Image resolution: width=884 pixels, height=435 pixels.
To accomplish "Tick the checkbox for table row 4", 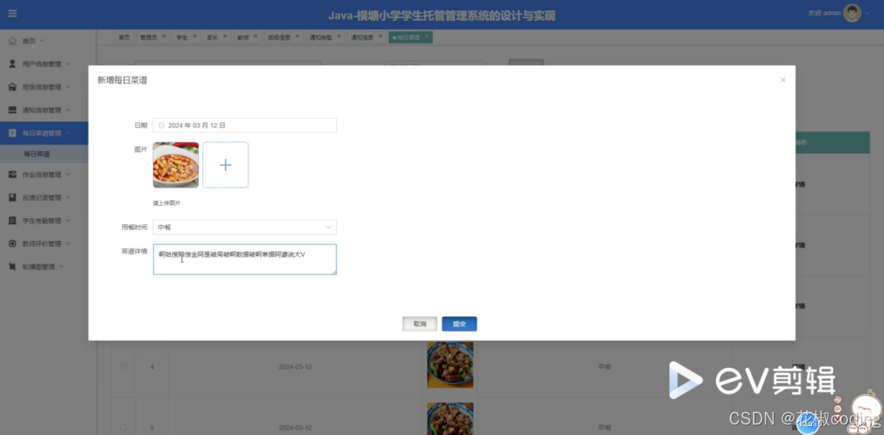I will tap(123, 367).
